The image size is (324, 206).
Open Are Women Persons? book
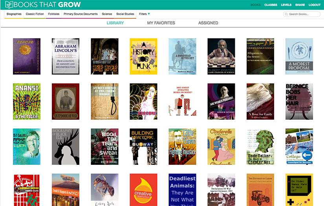click(x=221, y=102)
